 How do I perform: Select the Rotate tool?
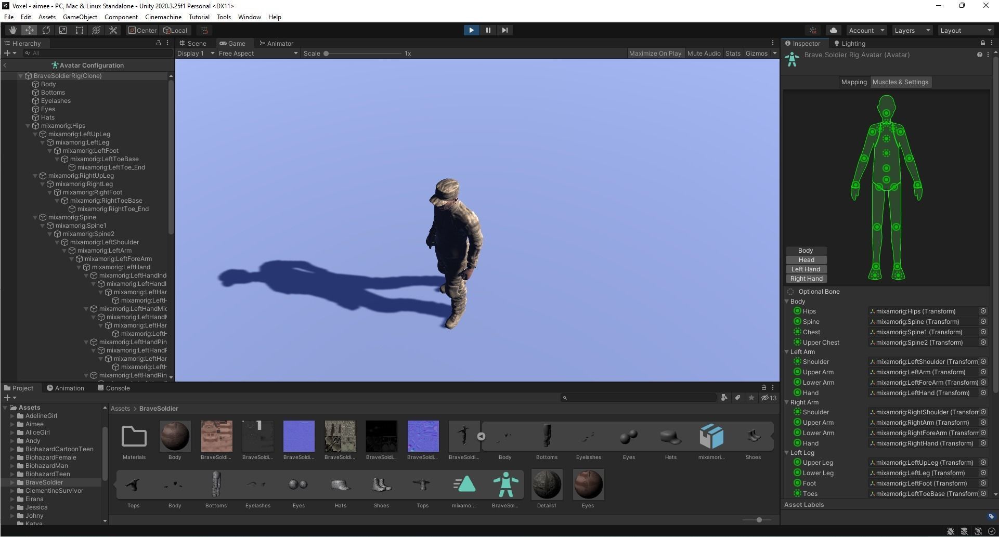pos(46,30)
